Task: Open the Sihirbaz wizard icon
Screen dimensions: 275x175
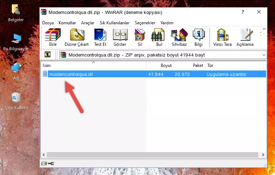Action: tap(179, 35)
